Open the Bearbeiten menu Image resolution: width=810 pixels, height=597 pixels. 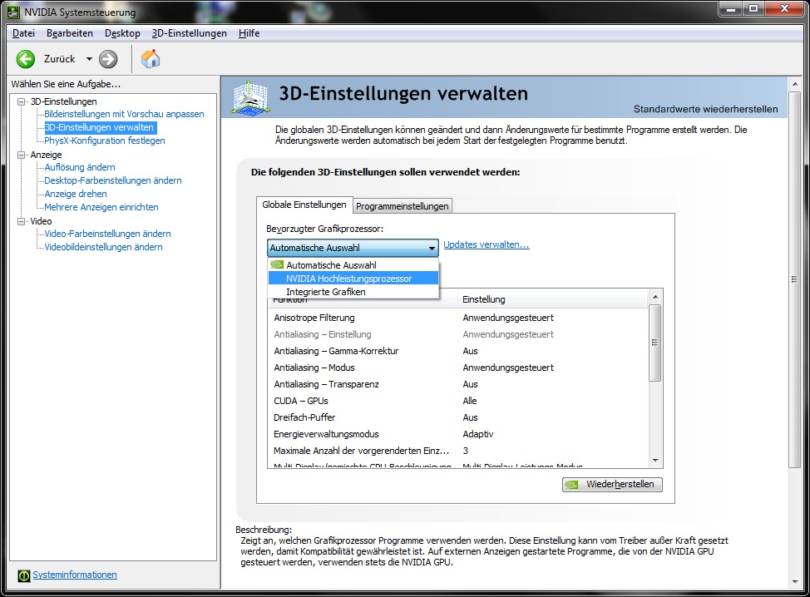70,33
